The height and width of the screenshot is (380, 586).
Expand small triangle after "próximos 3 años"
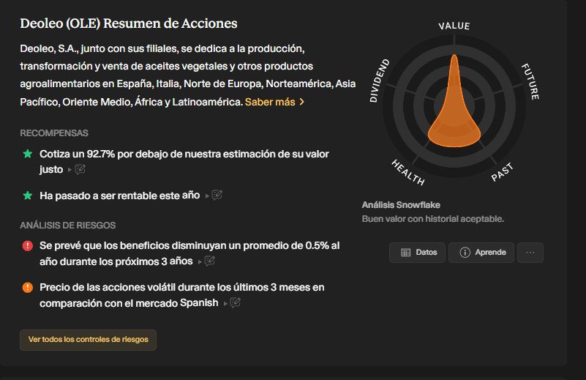tap(200, 261)
